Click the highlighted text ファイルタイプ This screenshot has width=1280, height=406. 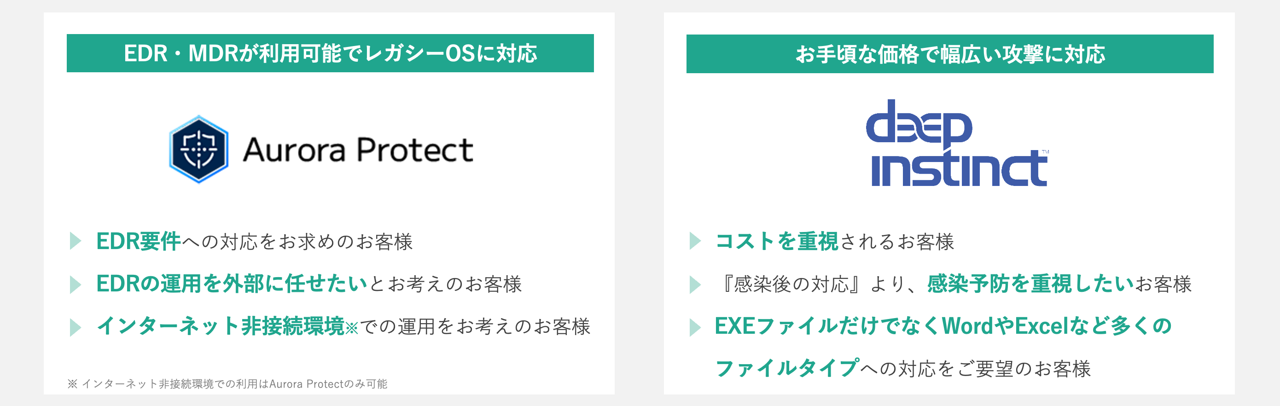point(787,369)
